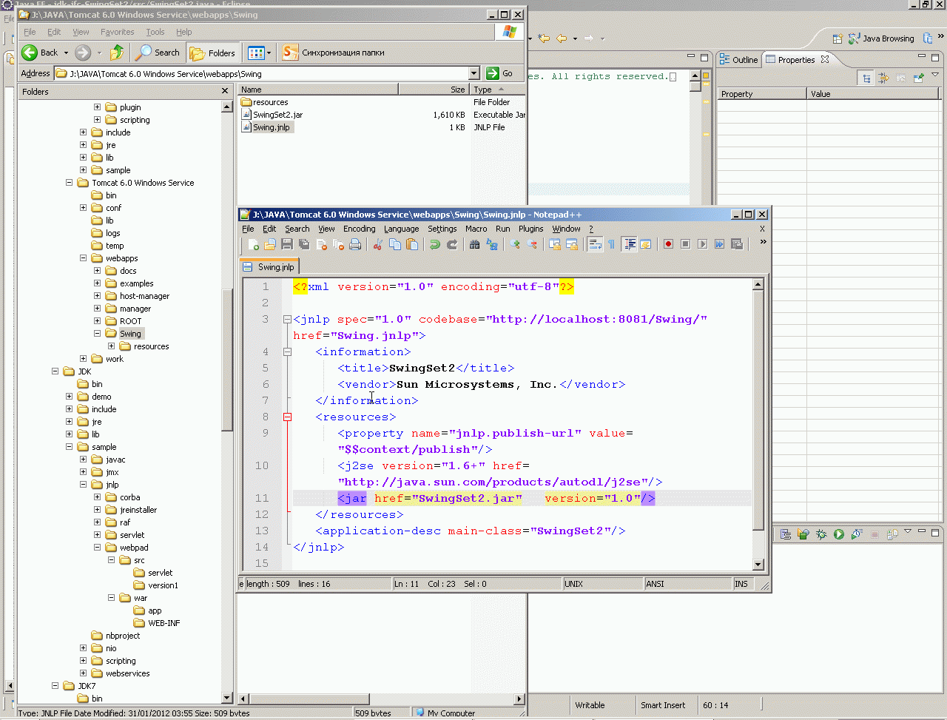Print the document with the printer icon

click(355, 244)
